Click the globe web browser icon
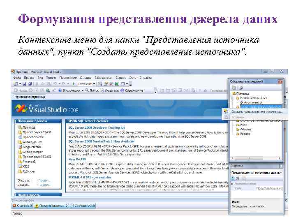Viewport: 296px width, 222px height. pyautogui.click(x=48, y=90)
